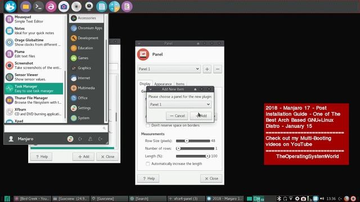
Task: Select the Accessories category
Action: 86,18
